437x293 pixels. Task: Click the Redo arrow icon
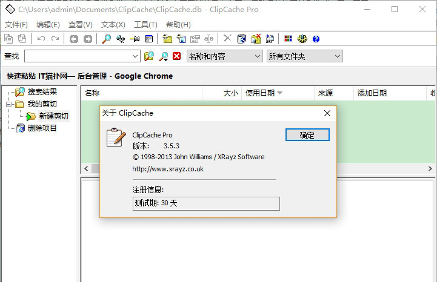click(x=55, y=39)
